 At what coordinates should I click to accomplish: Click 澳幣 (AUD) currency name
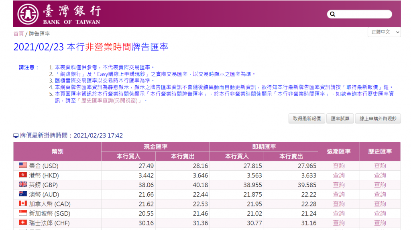44,194
